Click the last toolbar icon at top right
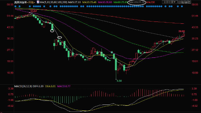The image size is (201, 113). [189, 2]
